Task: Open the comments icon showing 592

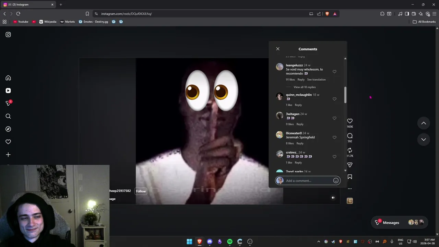Action: coord(350,136)
